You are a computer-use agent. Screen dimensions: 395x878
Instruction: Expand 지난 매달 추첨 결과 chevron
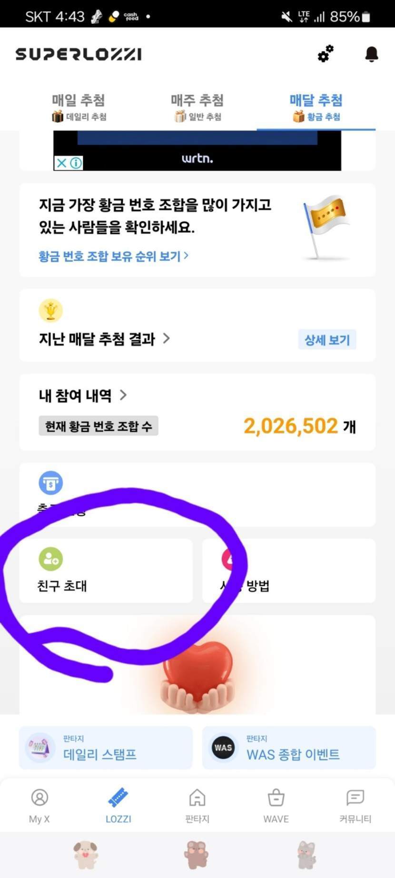pos(167,338)
